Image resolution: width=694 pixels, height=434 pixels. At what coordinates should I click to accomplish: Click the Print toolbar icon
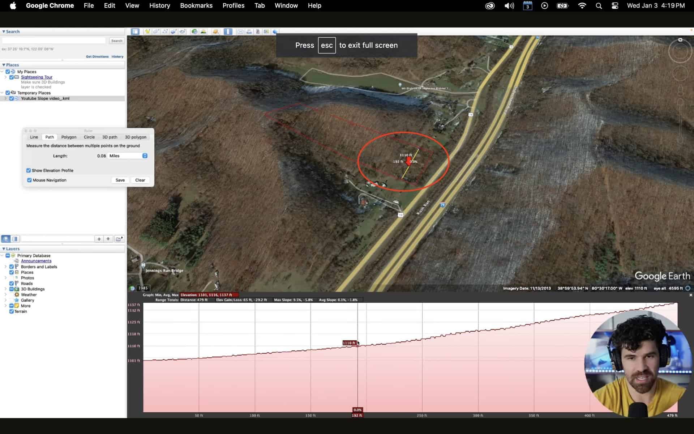[x=249, y=31]
